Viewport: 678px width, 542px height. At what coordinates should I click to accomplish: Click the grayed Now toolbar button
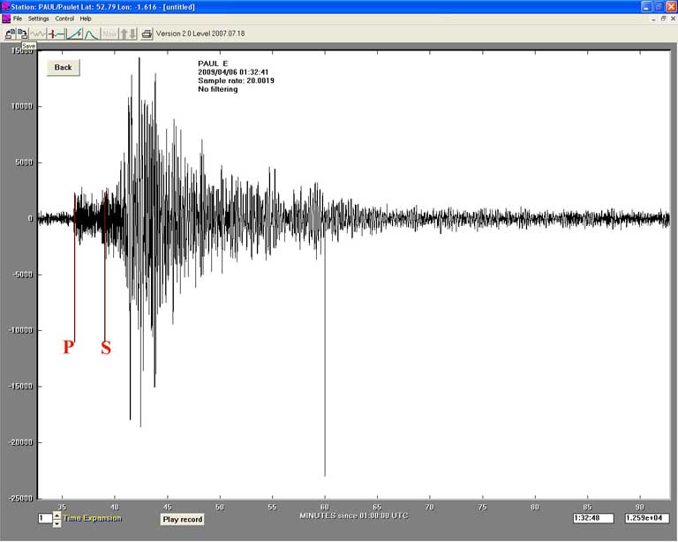click(109, 34)
